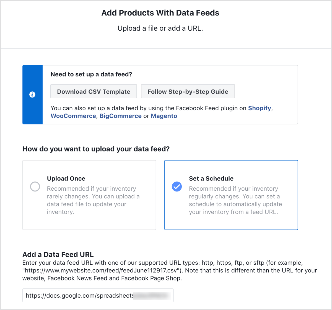The width and height of the screenshot is (332, 310).
Task: Click the Add a Data Feed URL label
Action: point(58,254)
